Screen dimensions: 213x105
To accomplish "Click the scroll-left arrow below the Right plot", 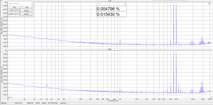I will [x=9, y=97].
